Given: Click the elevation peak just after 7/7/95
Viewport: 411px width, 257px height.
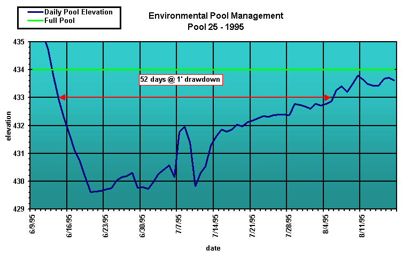Looking at the screenshot, I should coord(184,127).
